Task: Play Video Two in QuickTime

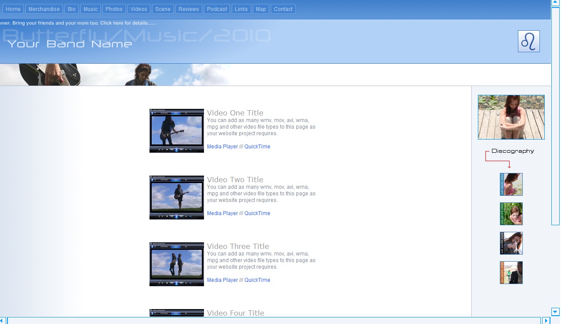Action: (x=257, y=213)
